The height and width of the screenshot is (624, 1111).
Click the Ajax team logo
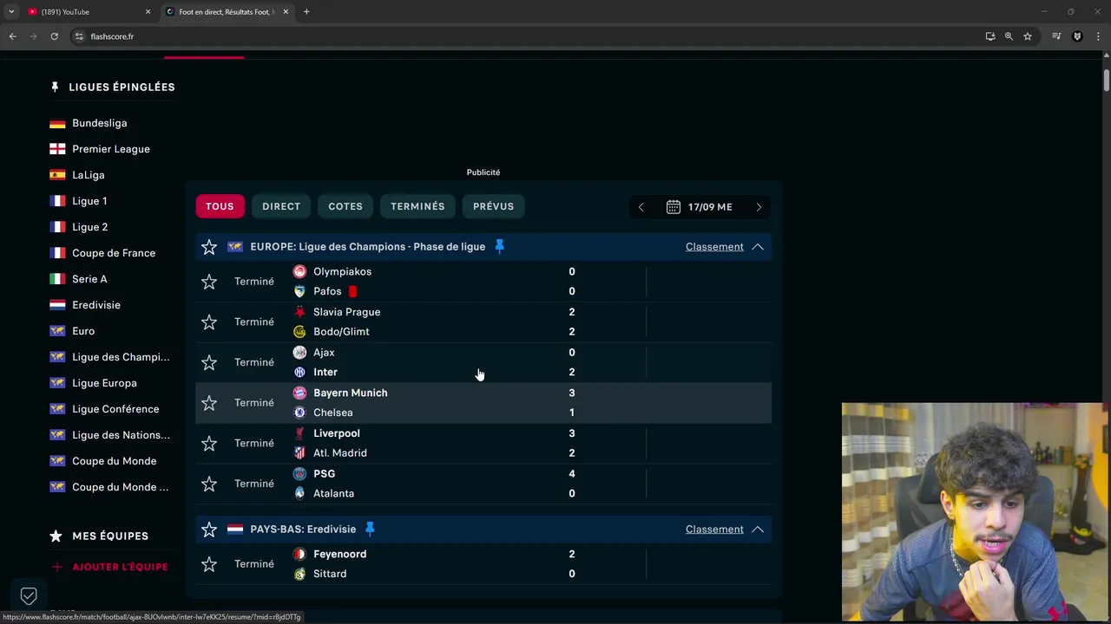[x=299, y=353]
